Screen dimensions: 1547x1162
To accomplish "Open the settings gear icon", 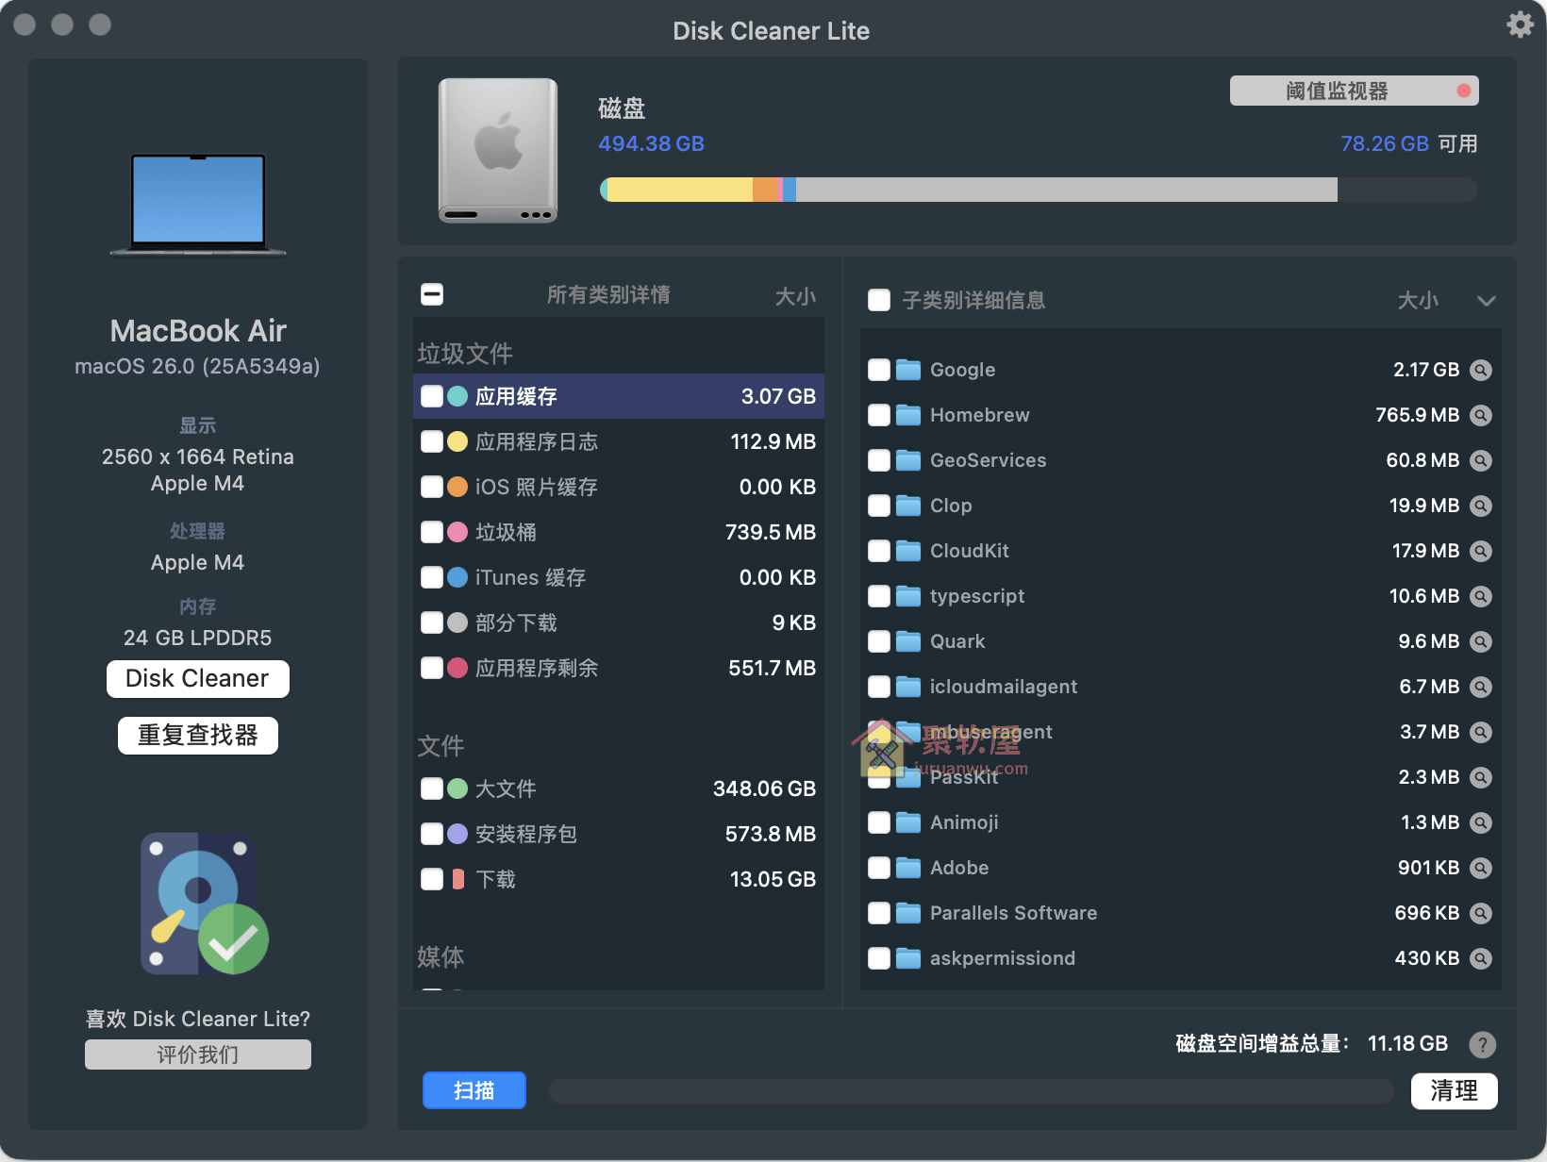I will click(x=1520, y=25).
